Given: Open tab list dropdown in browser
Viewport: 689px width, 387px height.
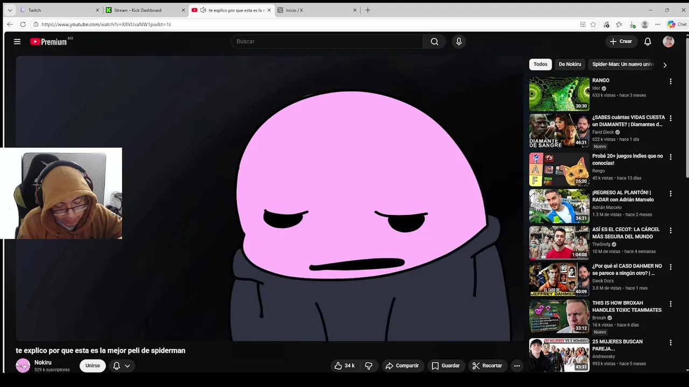Looking at the screenshot, I should pos(10,10).
